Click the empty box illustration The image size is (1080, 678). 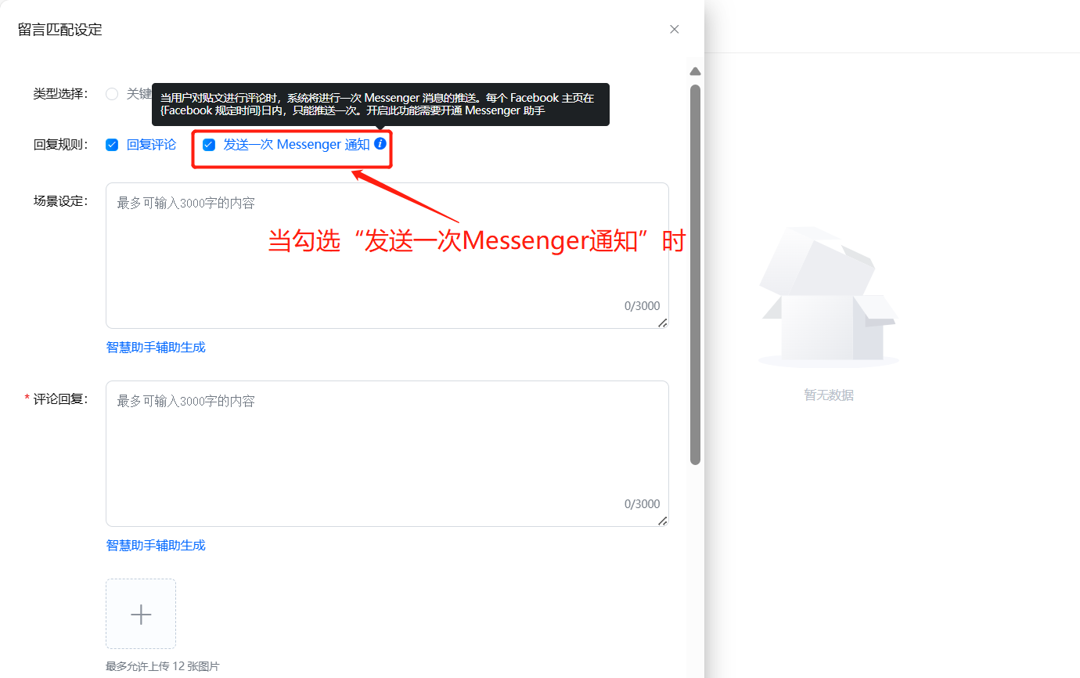[829, 298]
